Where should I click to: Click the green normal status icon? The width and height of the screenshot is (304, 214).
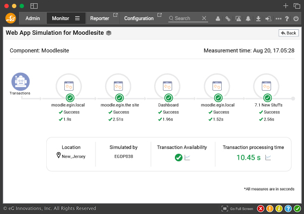coord(297,209)
